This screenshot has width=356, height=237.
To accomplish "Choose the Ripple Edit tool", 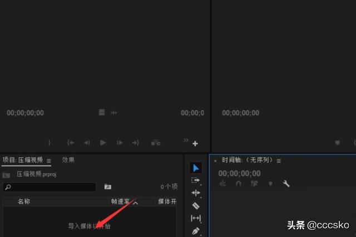I will point(196,193).
